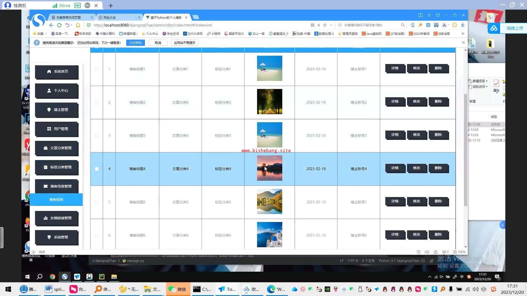Click the search magnifier icon in search box

[403, 25]
